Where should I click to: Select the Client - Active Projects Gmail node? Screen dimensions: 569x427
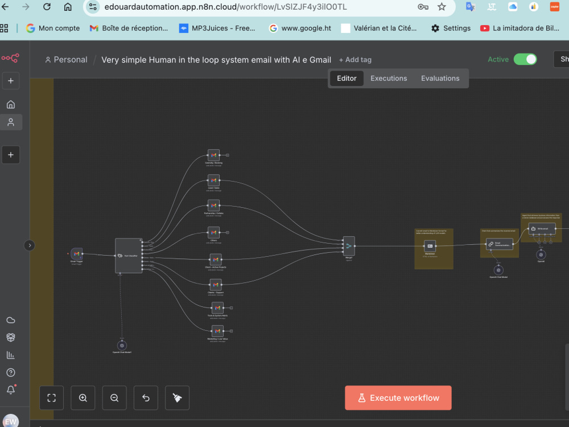(216, 259)
